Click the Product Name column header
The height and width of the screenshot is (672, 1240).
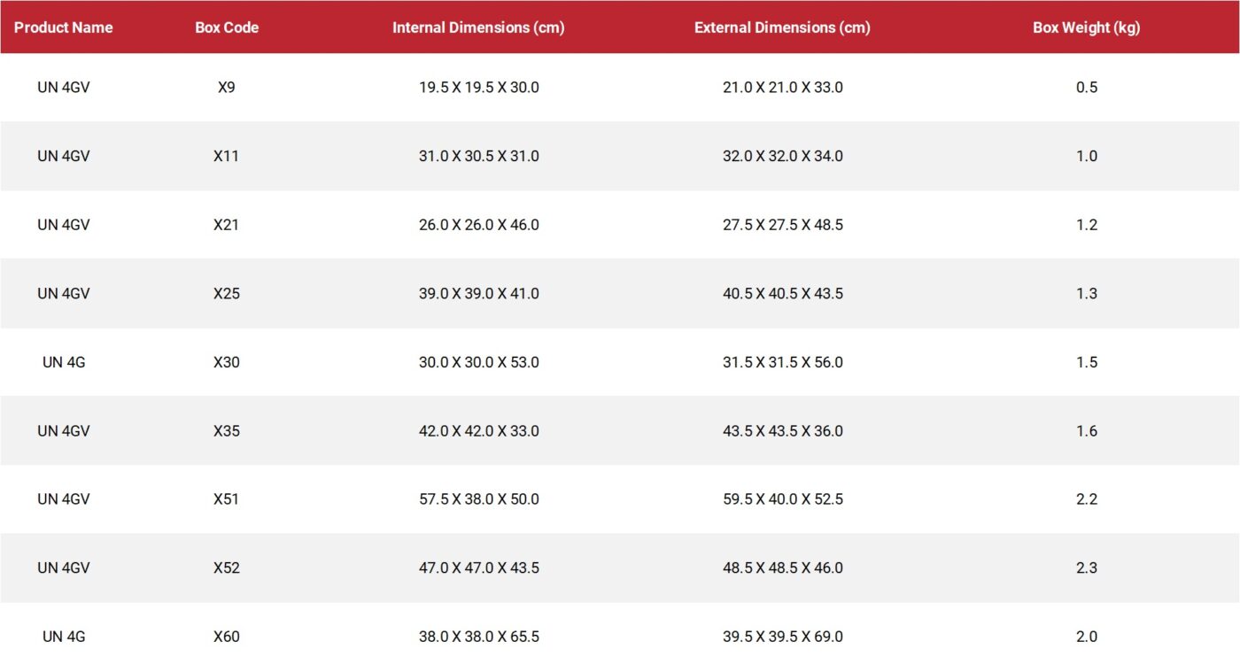[64, 27]
